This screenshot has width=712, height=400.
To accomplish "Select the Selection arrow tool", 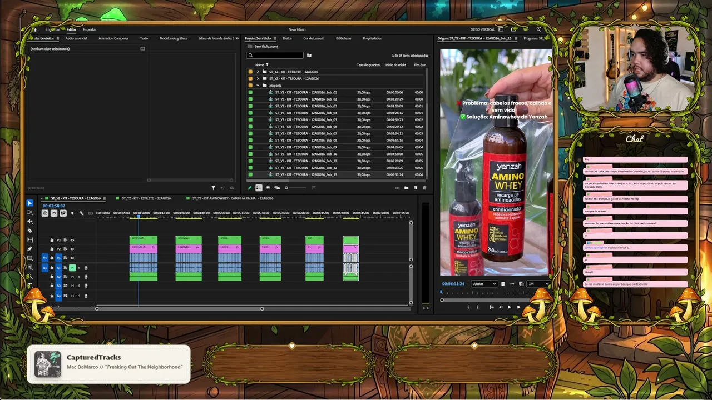I will [x=30, y=203].
